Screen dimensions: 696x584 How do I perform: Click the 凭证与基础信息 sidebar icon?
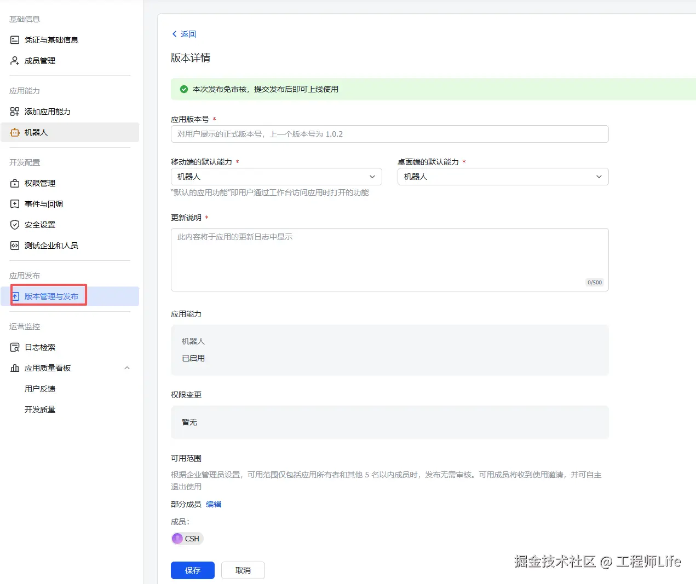15,40
